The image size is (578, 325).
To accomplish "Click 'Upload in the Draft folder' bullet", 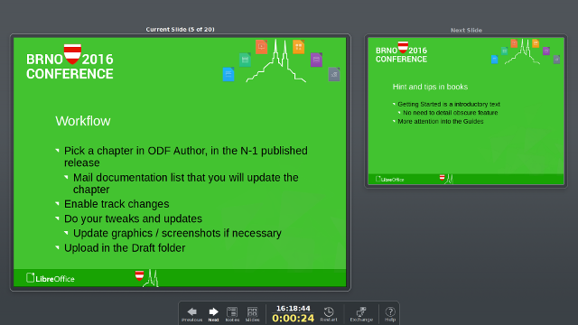I will click(x=125, y=248).
